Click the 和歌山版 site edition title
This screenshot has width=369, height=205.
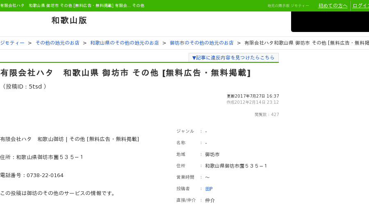tap(69, 20)
